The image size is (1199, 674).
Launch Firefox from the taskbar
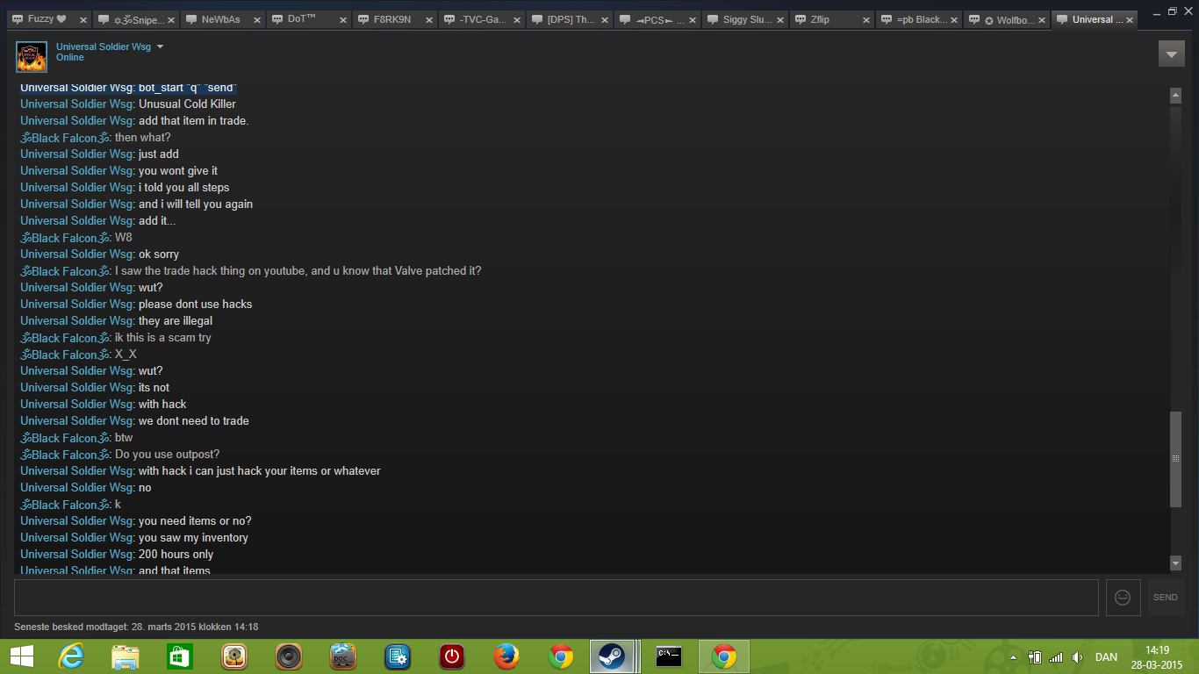506,656
